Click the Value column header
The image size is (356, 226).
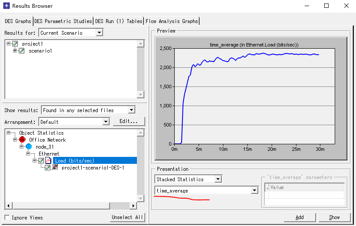pyautogui.click(x=306, y=187)
